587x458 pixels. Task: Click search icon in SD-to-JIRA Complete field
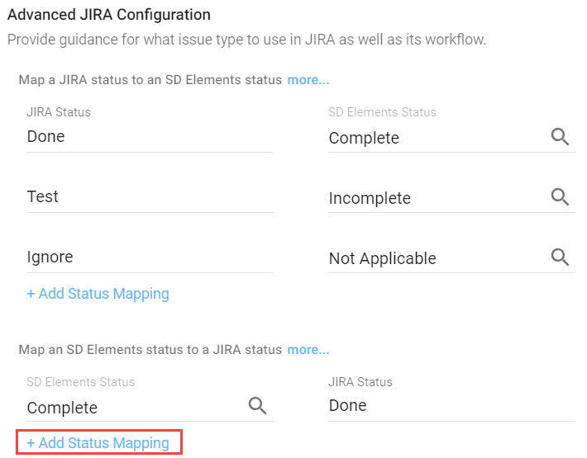[258, 406]
